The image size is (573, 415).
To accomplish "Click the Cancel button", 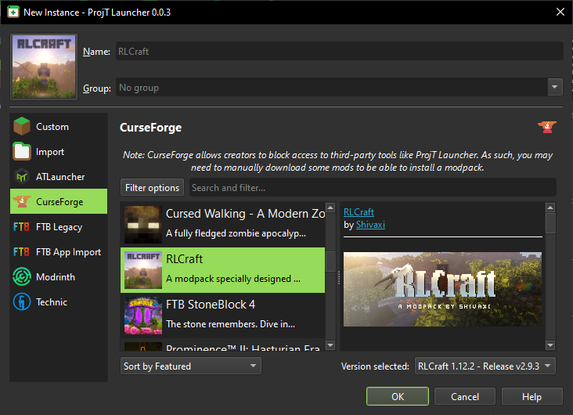I will tap(465, 396).
